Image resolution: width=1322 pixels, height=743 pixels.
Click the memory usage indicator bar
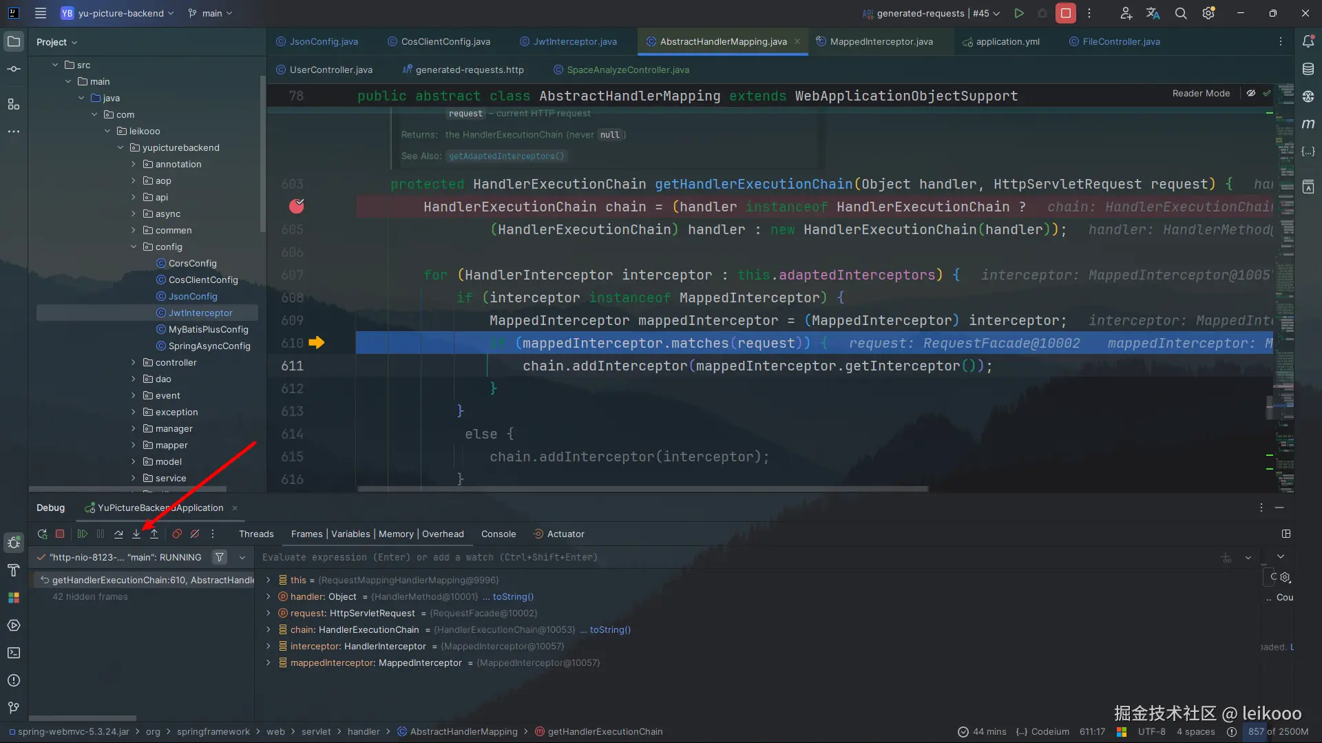point(1278,731)
